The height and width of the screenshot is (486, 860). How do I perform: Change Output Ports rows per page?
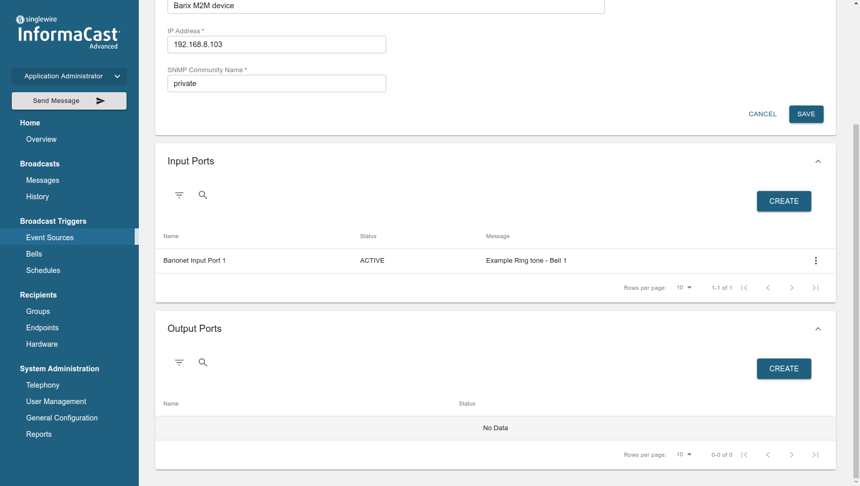pyautogui.click(x=684, y=455)
